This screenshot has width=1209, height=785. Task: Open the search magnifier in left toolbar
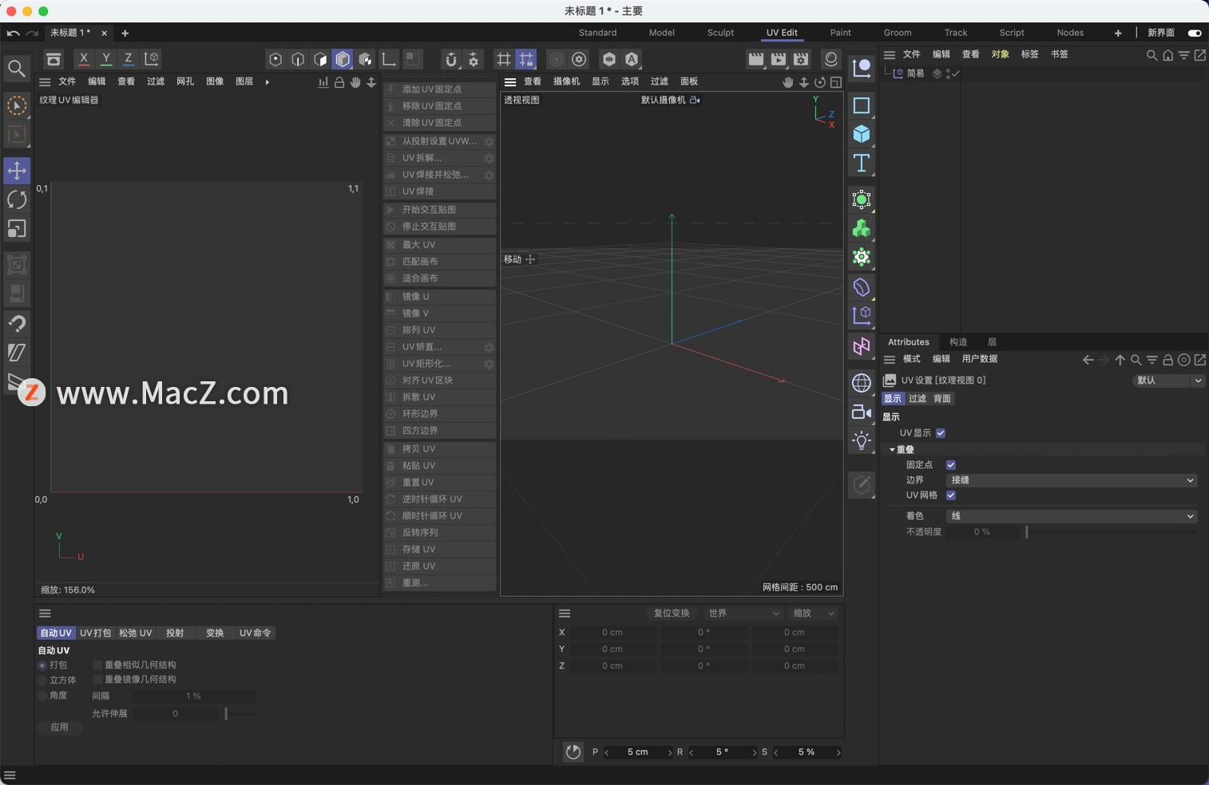tap(16, 69)
